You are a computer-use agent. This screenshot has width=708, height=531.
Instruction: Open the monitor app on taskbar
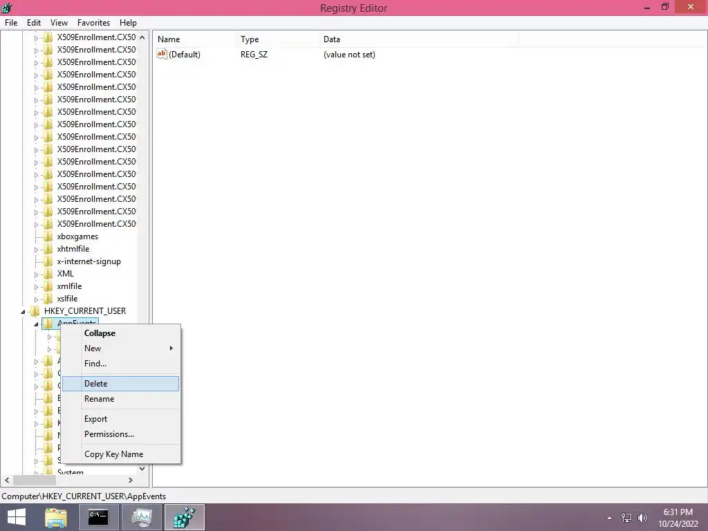tap(142, 517)
